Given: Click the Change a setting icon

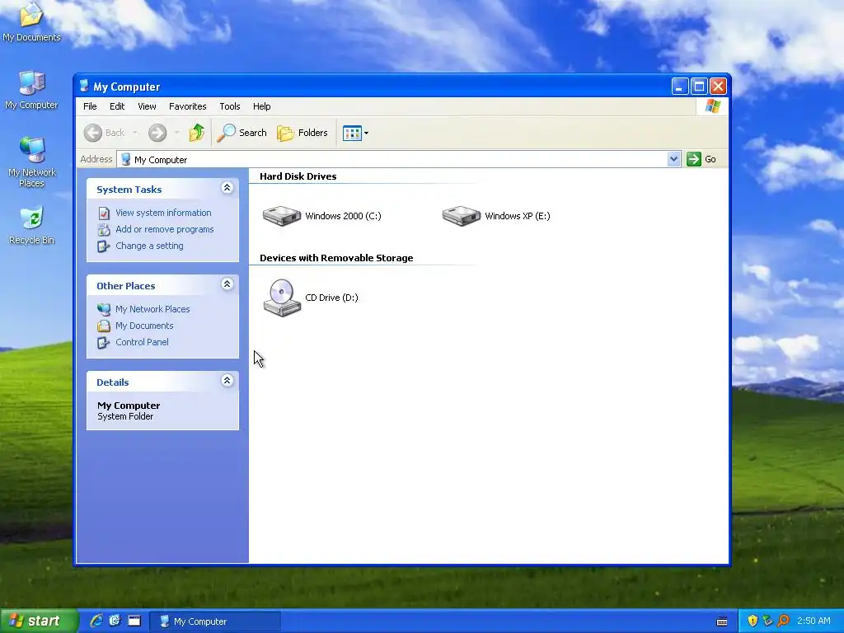Looking at the screenshot, I should pyautogui.click(x=103, y=246).
